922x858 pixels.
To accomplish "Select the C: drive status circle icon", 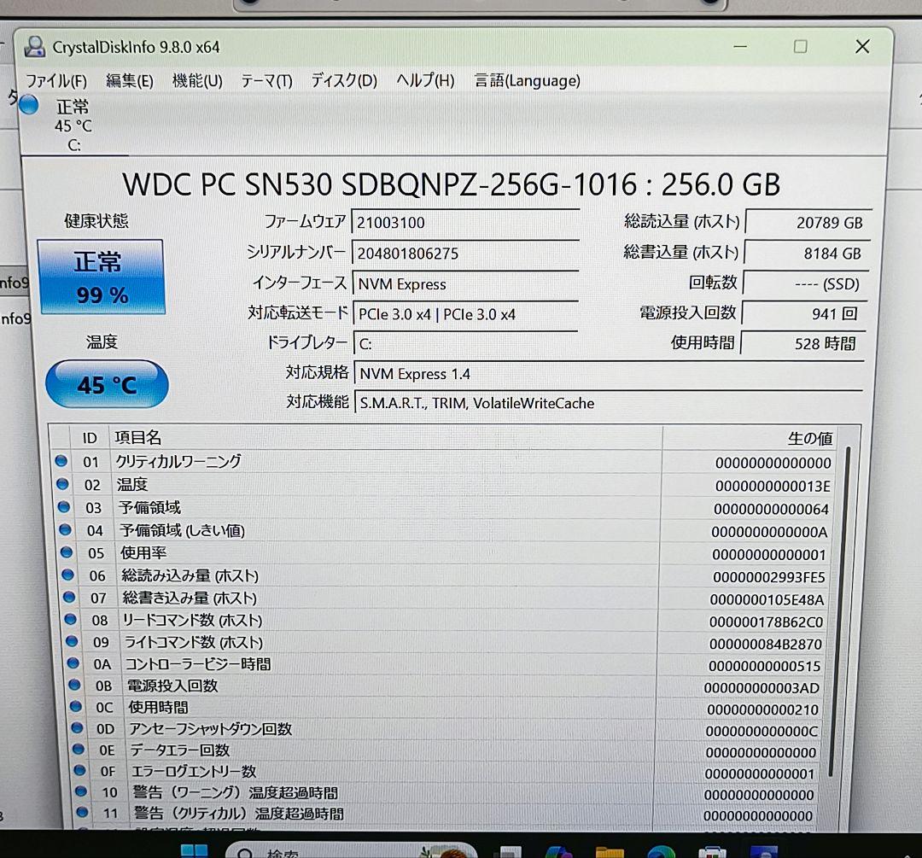I will click(x=29, y=105).
